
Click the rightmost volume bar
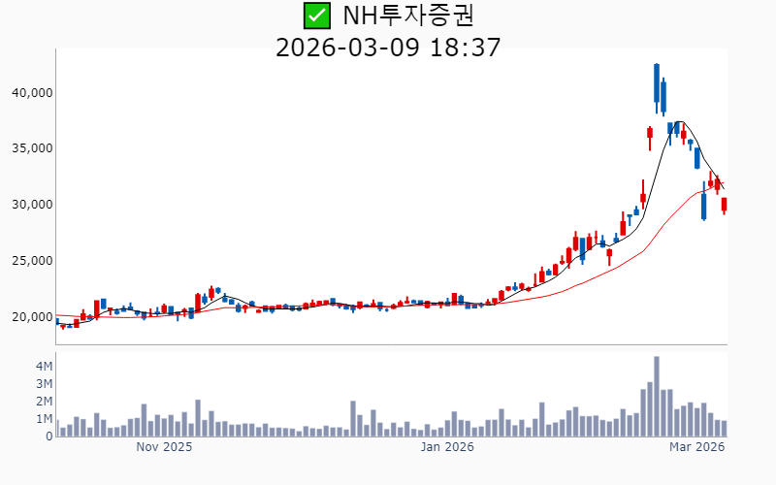724,428
